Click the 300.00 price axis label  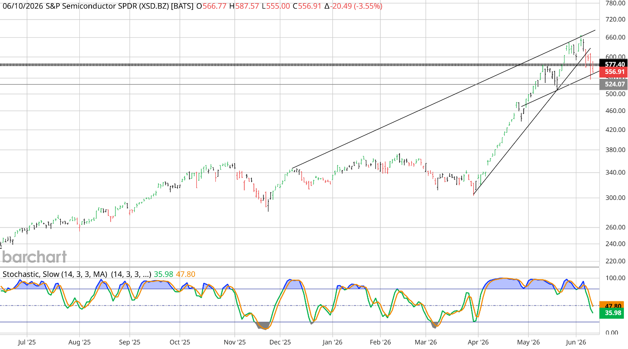point(615,198)
